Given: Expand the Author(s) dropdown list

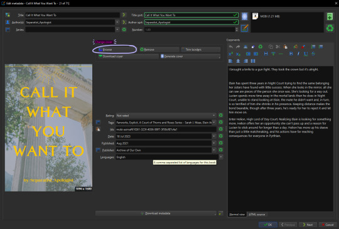Looking at the screenshot, I should [x=117, y=22].
